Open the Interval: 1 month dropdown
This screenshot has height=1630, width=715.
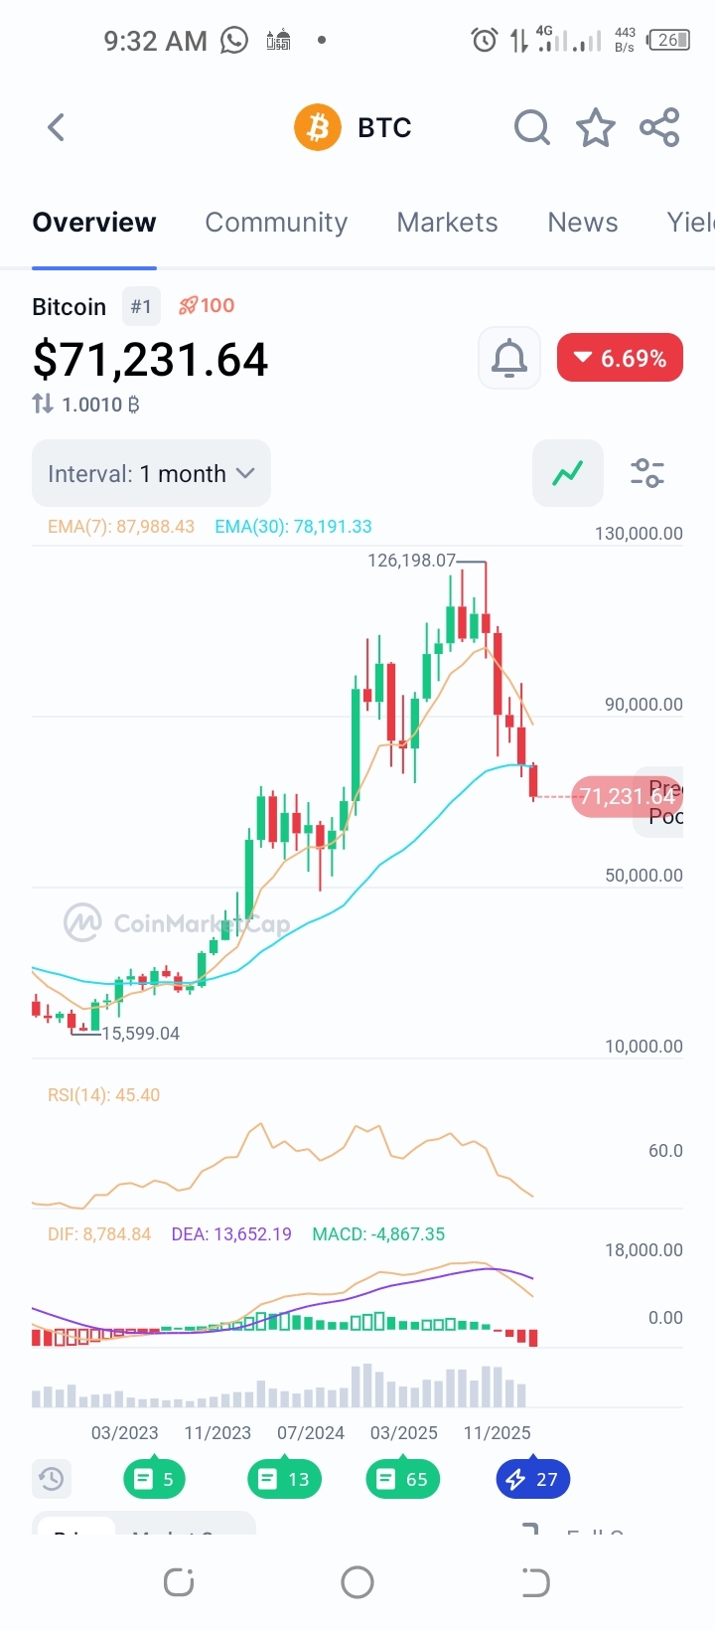pos(151,473)
